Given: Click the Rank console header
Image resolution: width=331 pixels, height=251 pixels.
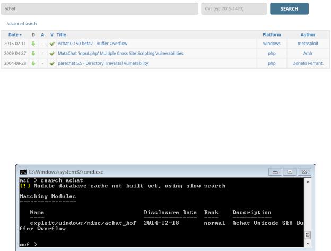Looking at the screenshot, I should (211, 213).
